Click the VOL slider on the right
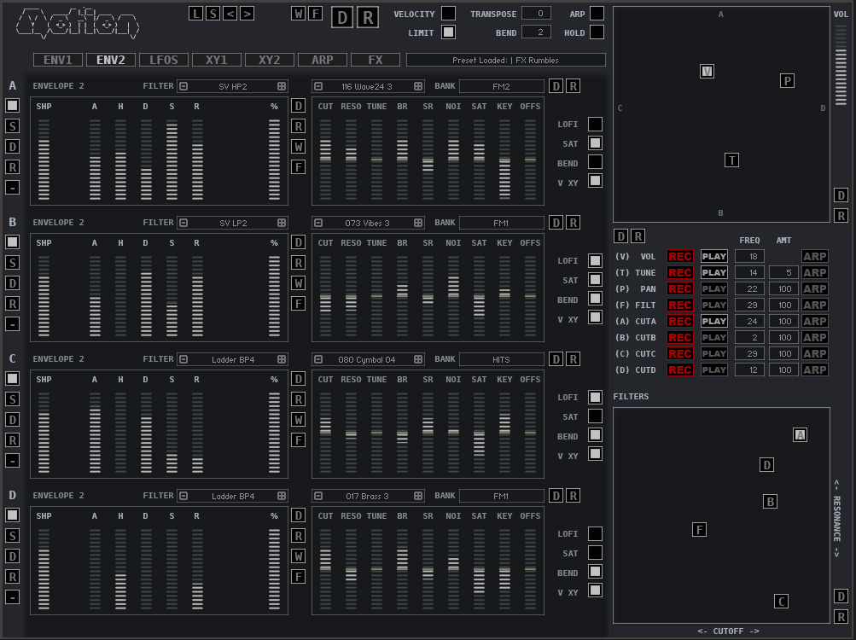Screen dimensions: 856x640 pos(841,64)
